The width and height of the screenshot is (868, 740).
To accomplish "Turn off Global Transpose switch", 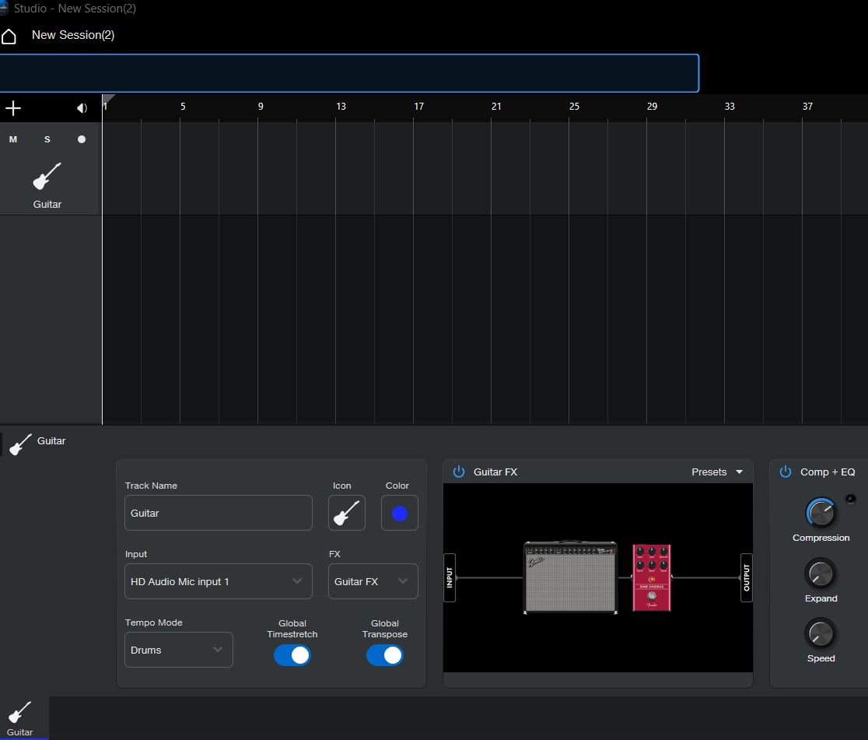I will click(x=385, y=655).
